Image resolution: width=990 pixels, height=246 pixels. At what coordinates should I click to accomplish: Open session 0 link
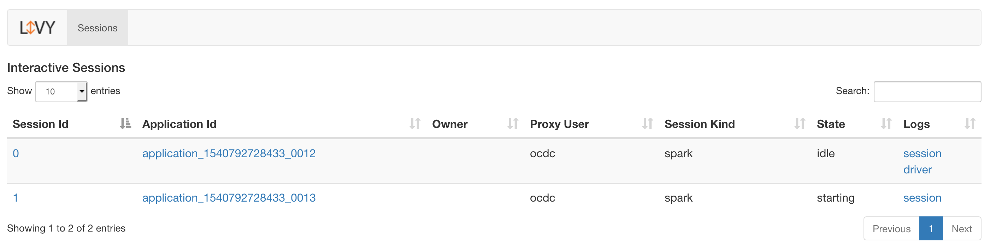click(16, 154)
